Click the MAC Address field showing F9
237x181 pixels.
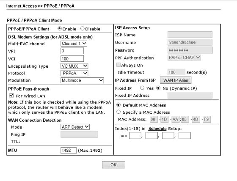[x=207, y=119]
